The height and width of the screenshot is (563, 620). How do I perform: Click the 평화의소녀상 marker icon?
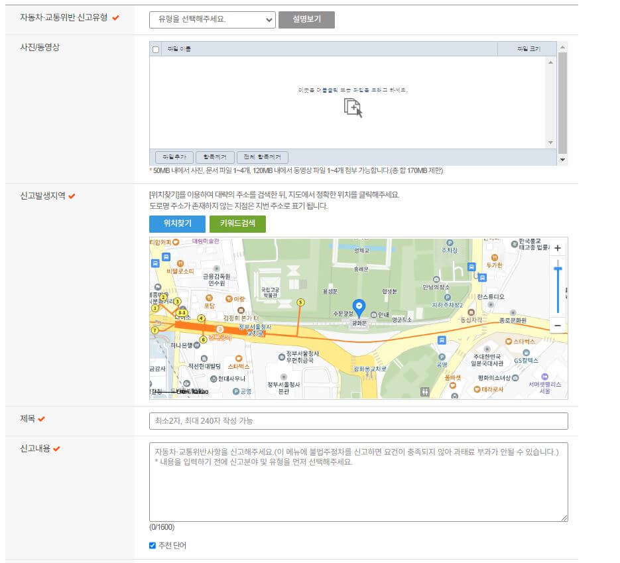coord(515,378)
